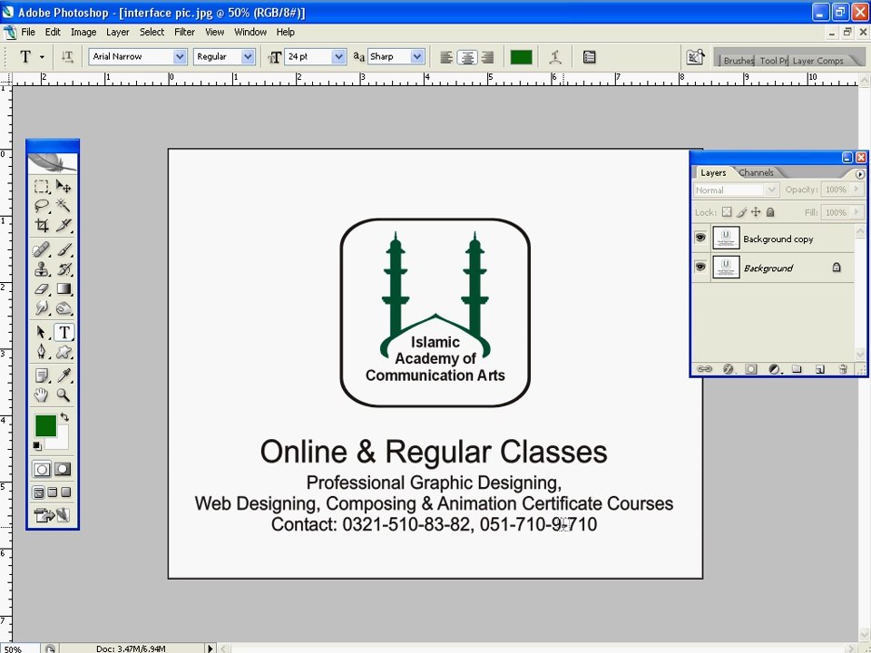Open the layer Opacity slider arrow
871x653 pixels.
coord(857,190)
